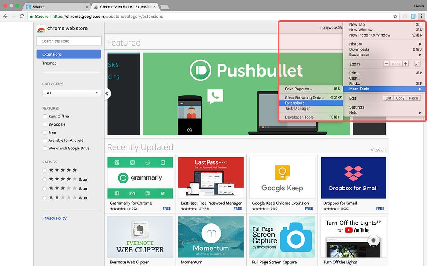
Task: Open the Google Keep extension thumbnail
Action: pos(282,178)
